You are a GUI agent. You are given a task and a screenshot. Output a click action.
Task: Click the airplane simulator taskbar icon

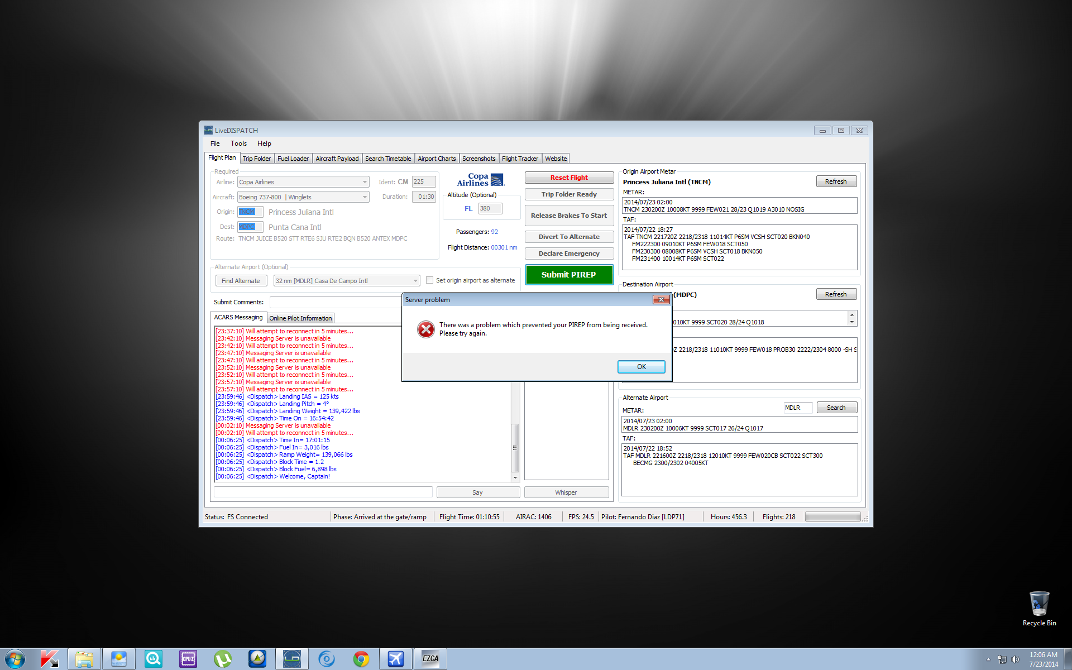coord(396,659)
